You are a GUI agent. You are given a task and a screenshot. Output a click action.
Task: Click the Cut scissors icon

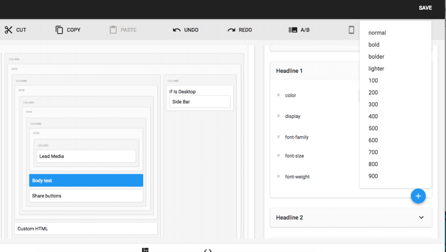point(8,30)
